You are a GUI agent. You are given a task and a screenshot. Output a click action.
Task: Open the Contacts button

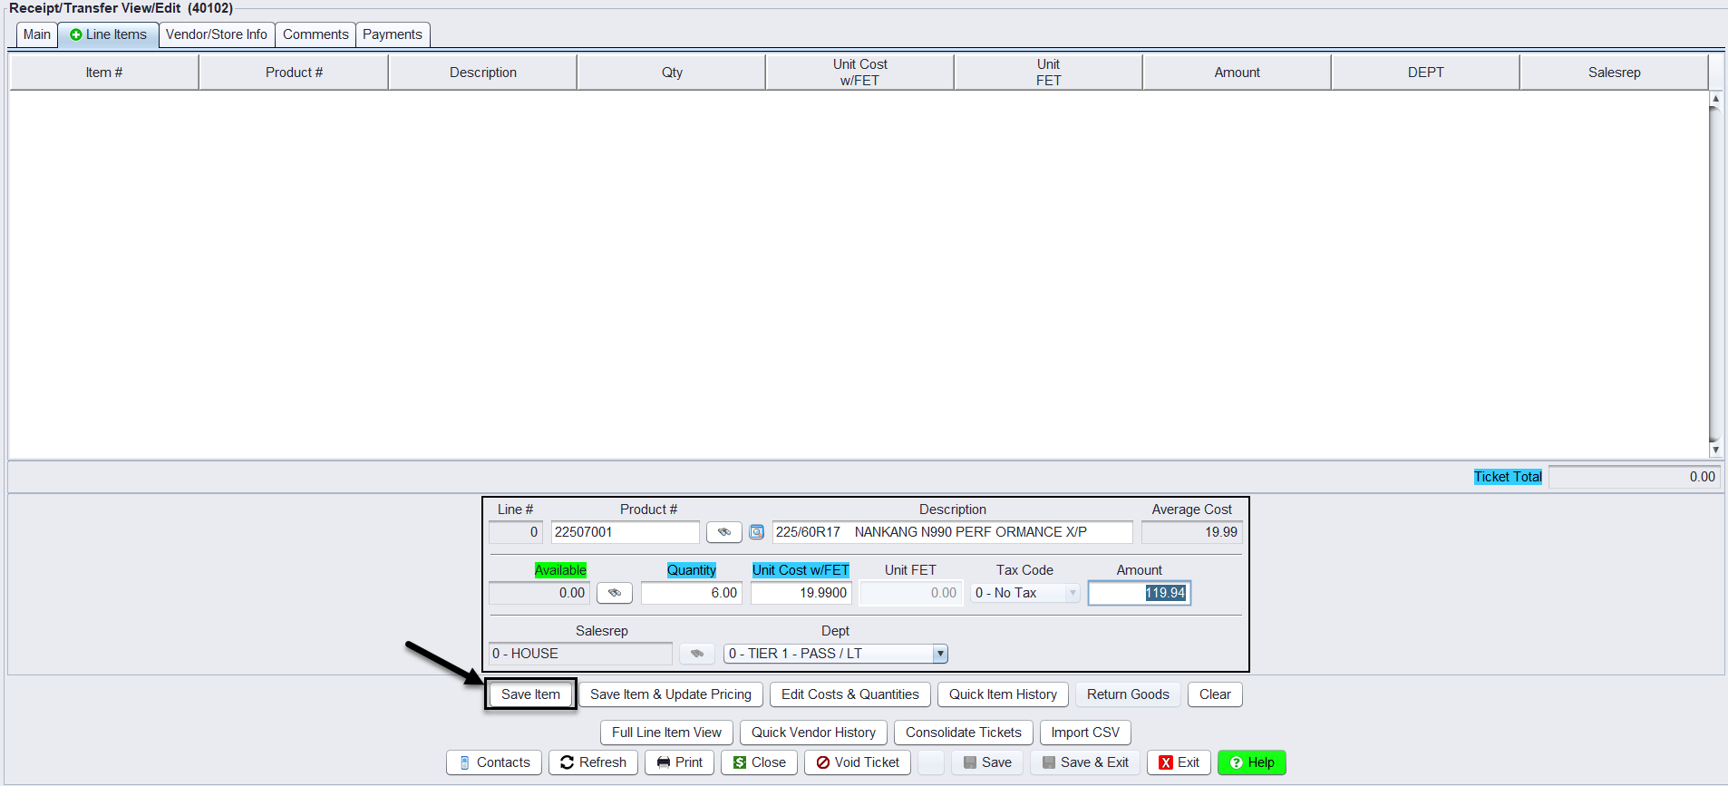click(x=493, y=762)
